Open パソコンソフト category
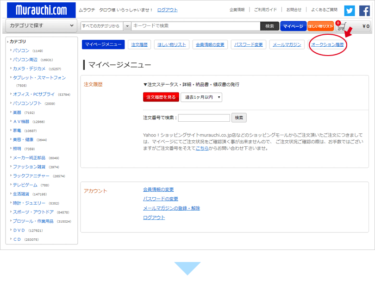The width and height of the screenshot is (375, 287). coord(27,103)
